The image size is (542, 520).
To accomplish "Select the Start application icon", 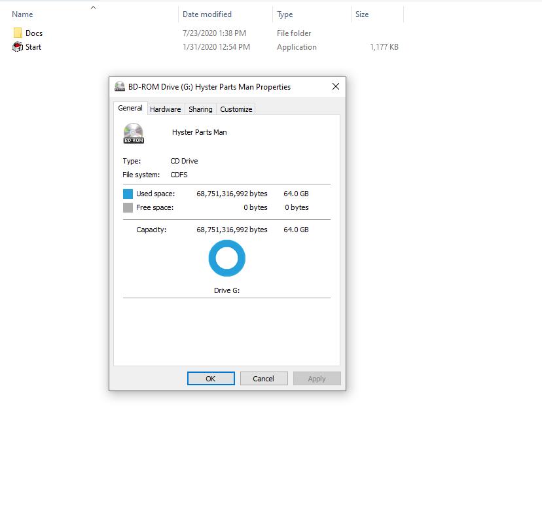I will [18, 46].
